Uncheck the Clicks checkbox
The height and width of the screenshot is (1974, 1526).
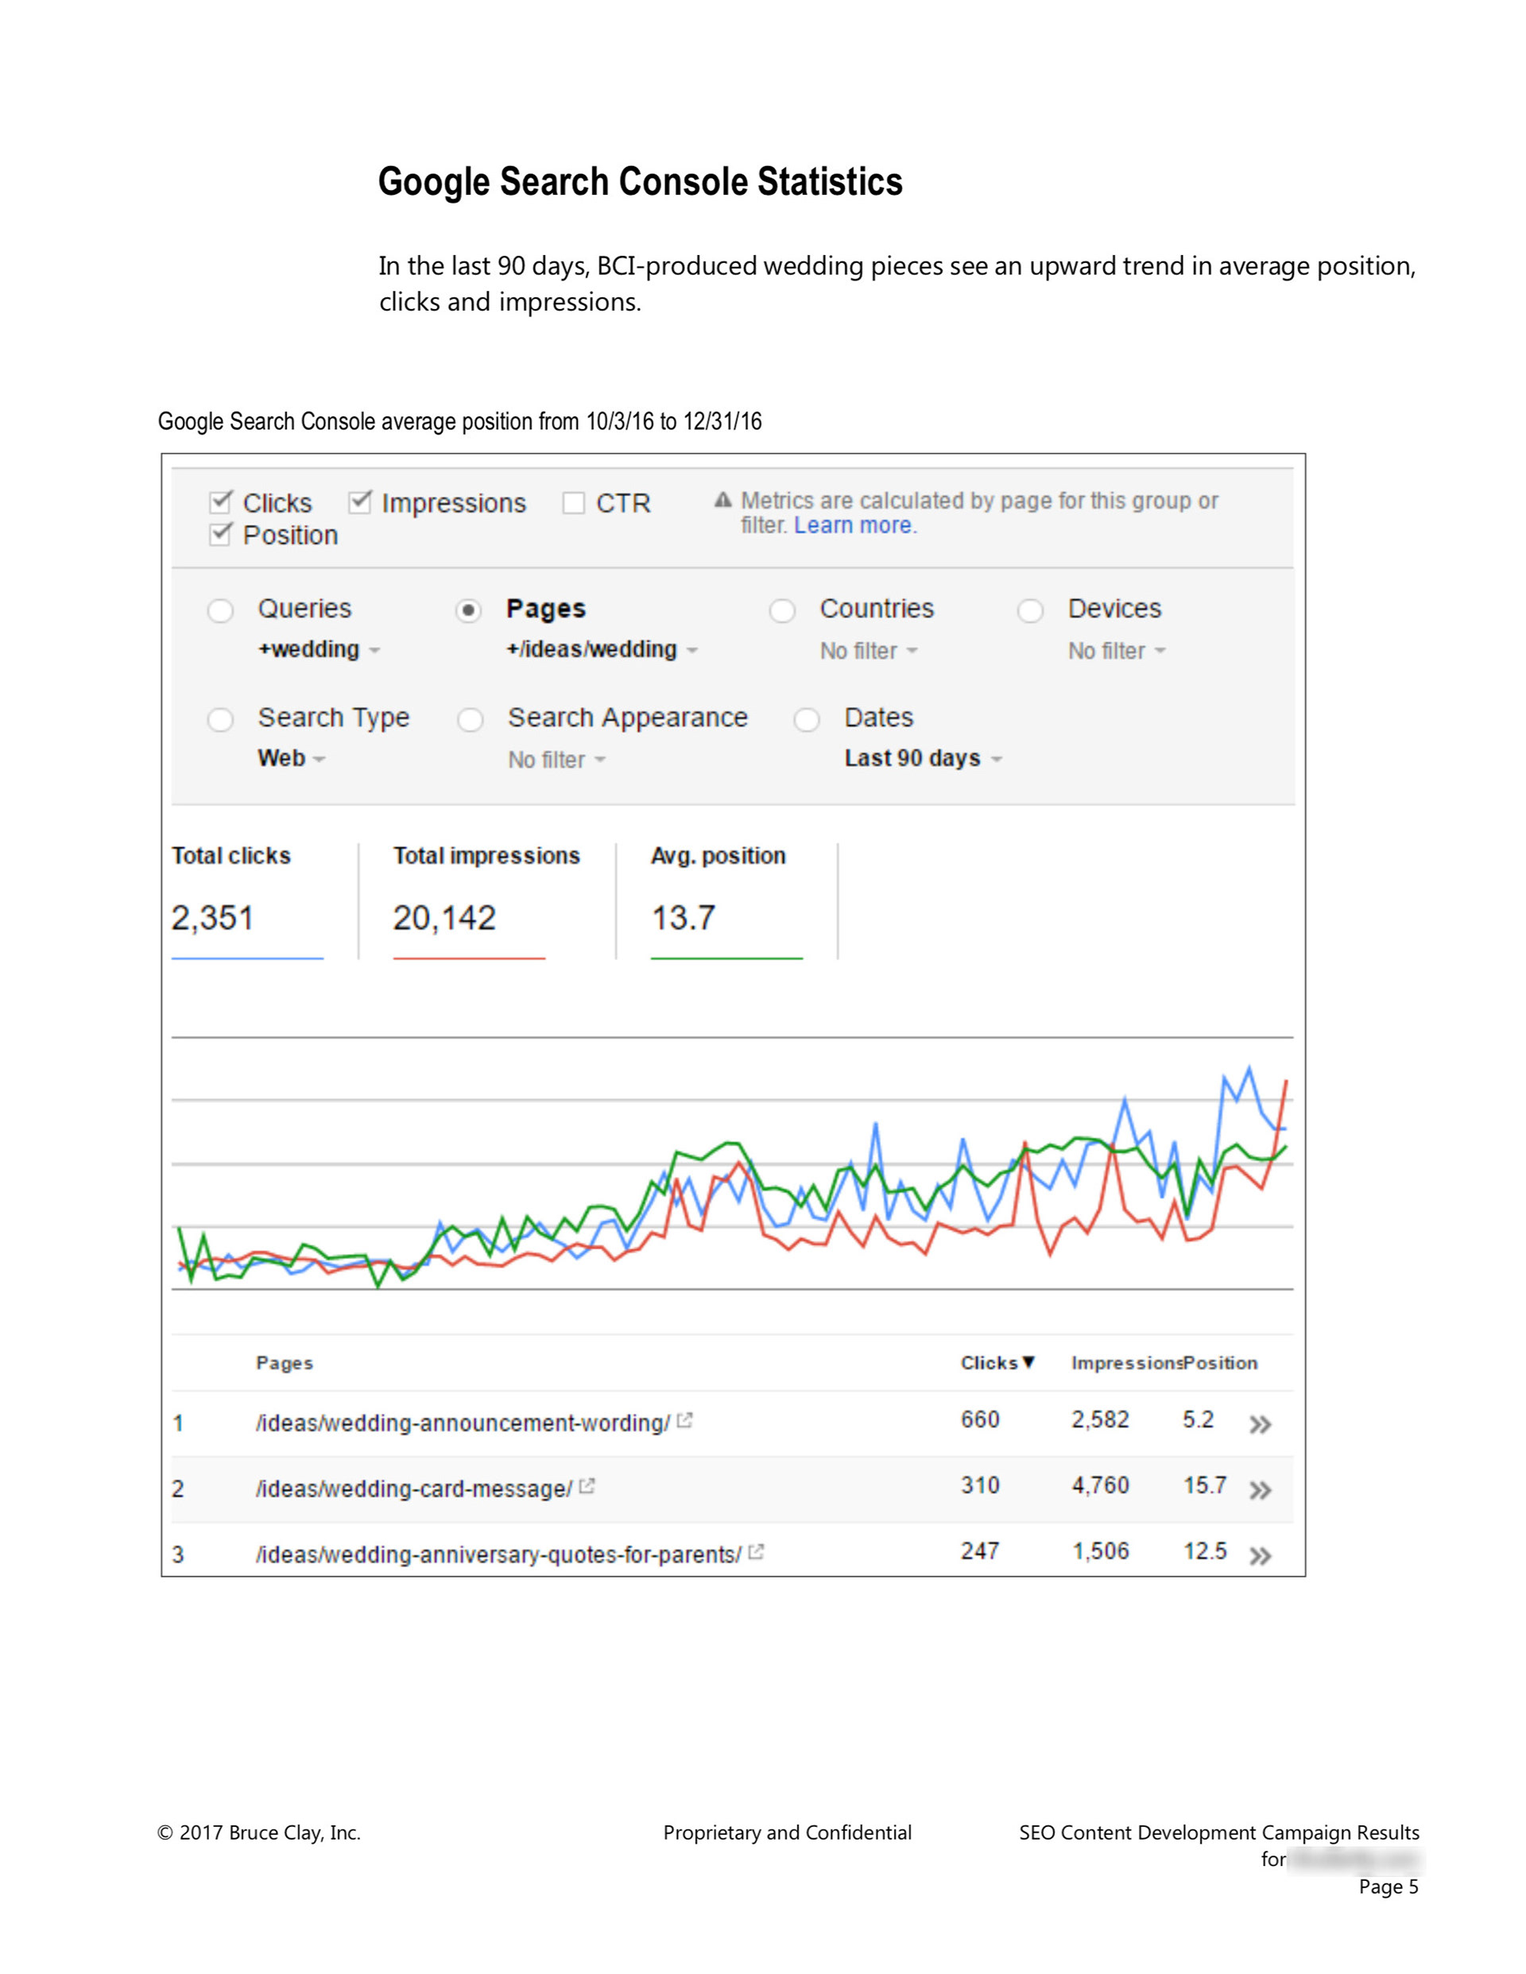pos(219,501)
